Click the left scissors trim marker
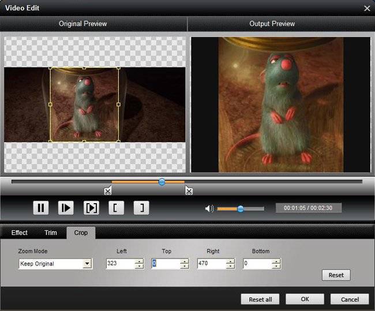This screenshot has width=375, height=311. point(108,190)
